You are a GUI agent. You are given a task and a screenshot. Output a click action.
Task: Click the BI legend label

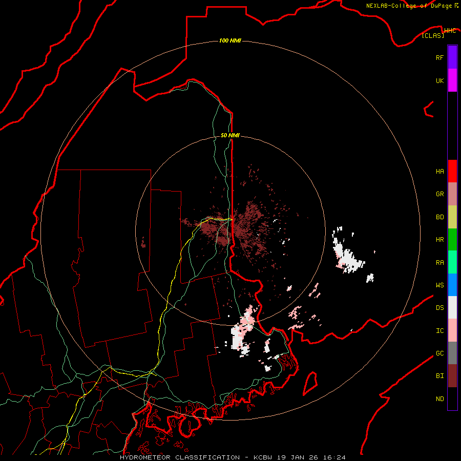tap(439, 376)
